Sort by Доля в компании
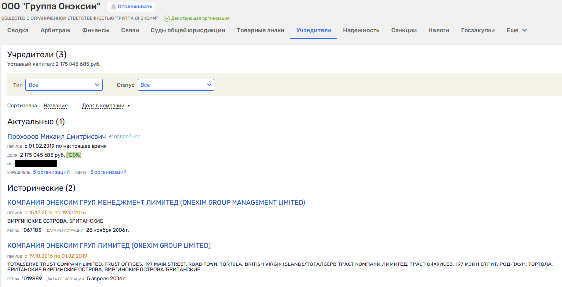 [103, 106]
